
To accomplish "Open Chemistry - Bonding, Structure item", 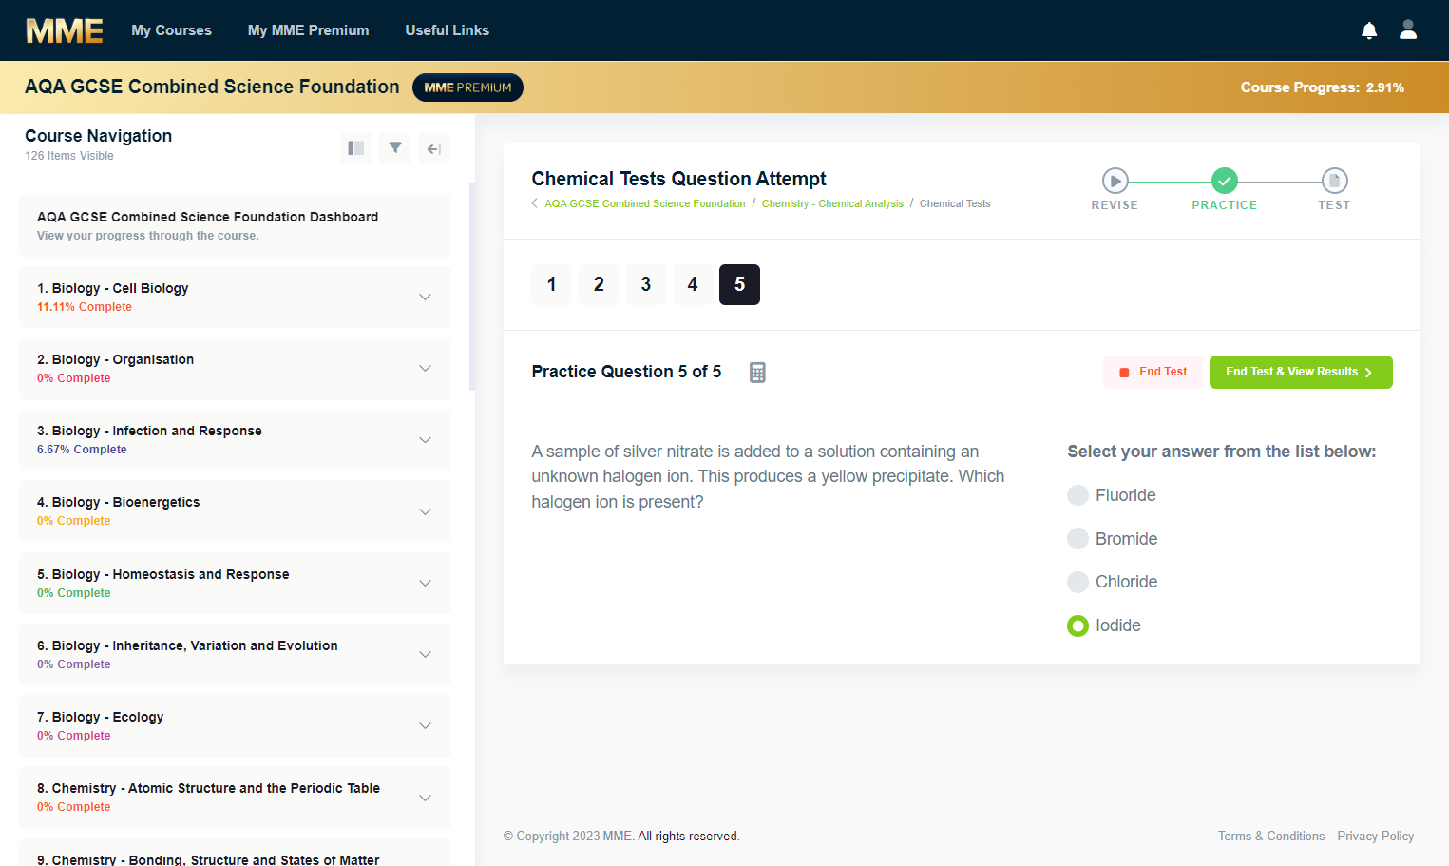I will pyautogui.click(x=235, y=853).
